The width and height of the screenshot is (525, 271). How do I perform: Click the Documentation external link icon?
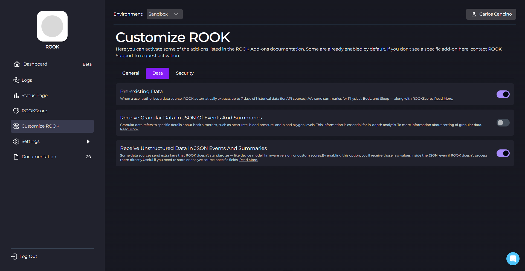point(88,157)
